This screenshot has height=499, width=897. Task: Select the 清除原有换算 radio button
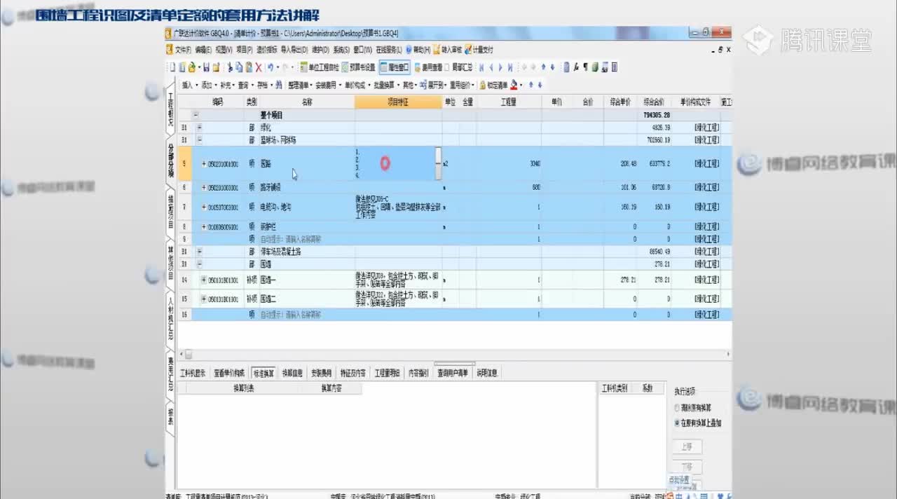pos(677,407)
